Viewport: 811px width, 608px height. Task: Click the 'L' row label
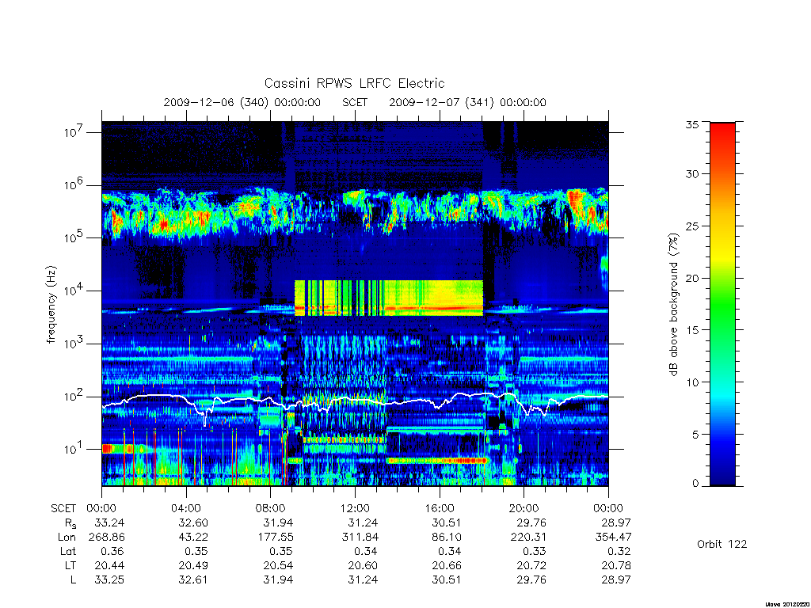(x=73, y=579)
